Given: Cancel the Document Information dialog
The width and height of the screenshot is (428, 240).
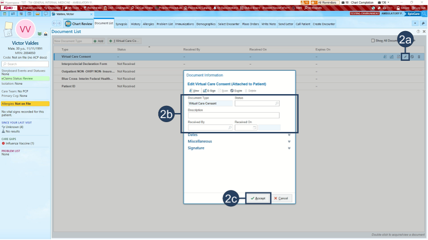Looking at the screenshot, I should tap(281, 198).
